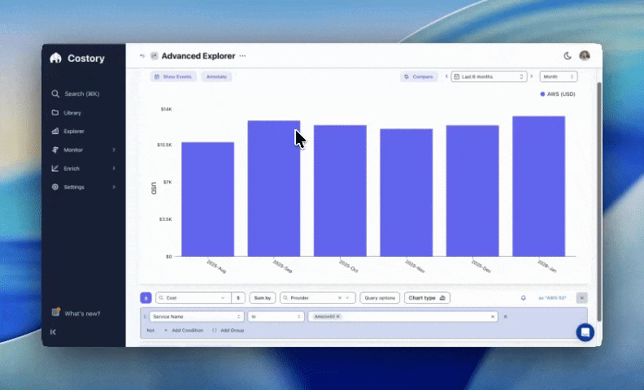644x390 pixels.
Task: Click the Compare button
Action: [x=419, y=76]
